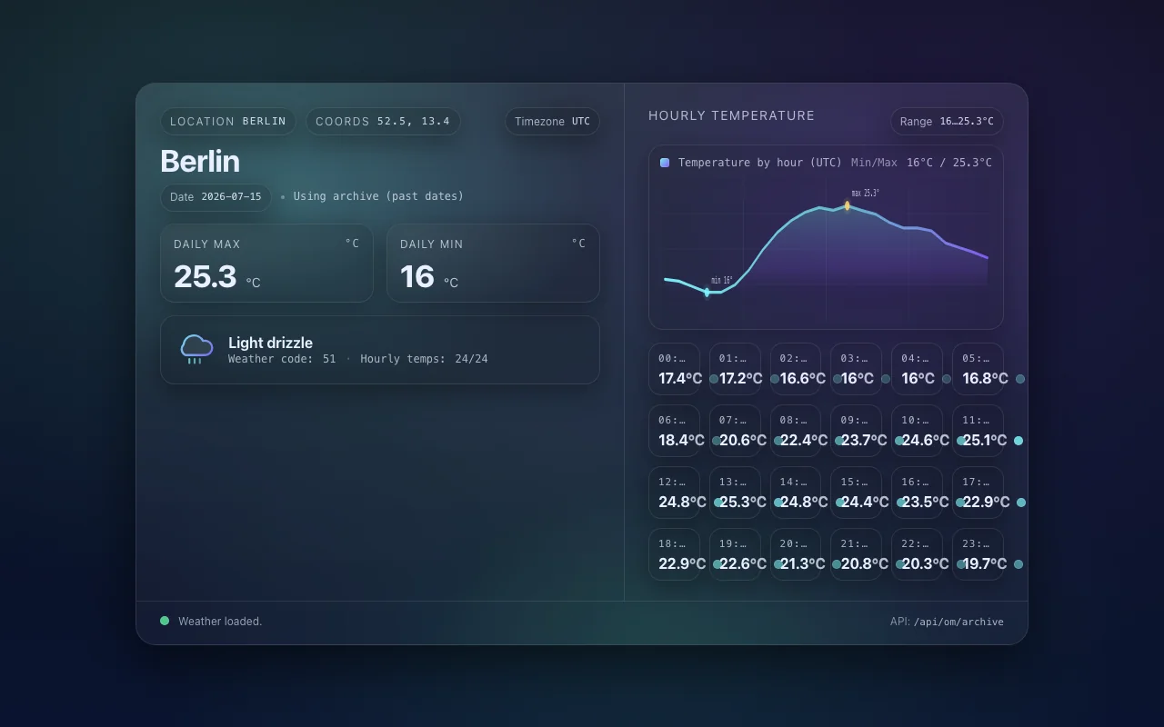Click the Range 16…25.3°C badge
The image size is (1164, 727).
[947, 122]
